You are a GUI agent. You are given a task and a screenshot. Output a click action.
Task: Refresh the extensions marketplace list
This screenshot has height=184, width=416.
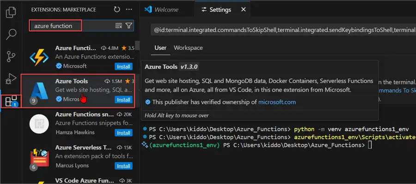(117, 10)
